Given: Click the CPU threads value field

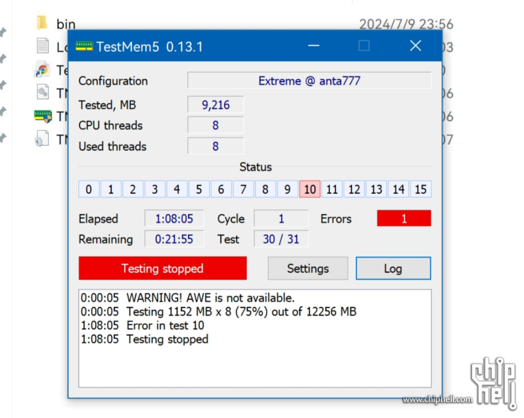Looking at the screenshot, I should (x=215, y=125).
